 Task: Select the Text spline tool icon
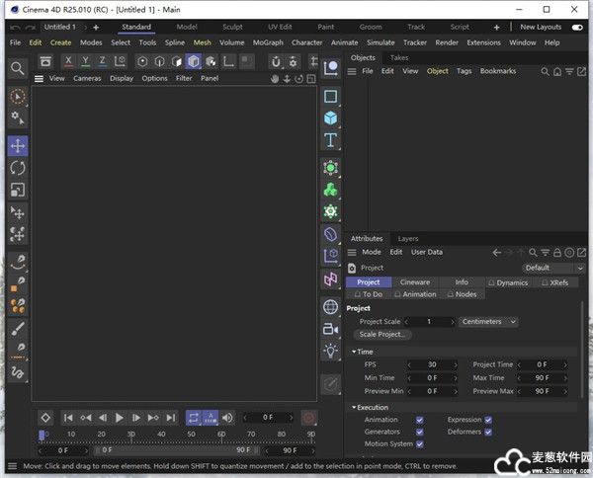point(331,140)
